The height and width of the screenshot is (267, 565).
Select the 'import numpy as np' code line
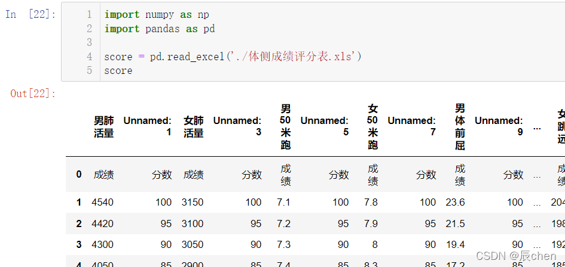(157, 15)
